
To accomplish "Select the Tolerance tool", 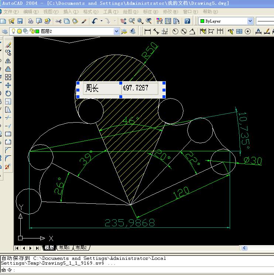I will click(x=239, y=32).
